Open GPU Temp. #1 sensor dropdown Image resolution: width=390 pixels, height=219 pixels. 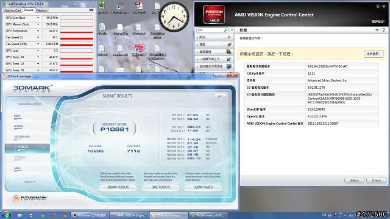(38, 57)
